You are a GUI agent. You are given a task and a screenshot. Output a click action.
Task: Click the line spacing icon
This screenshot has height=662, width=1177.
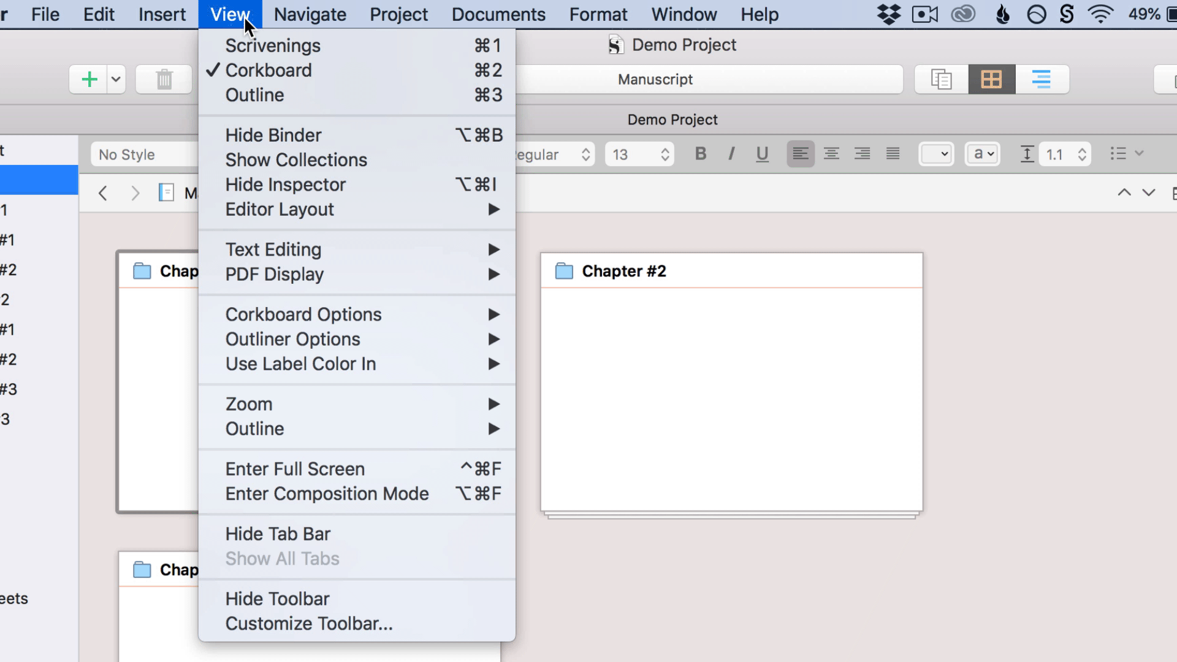tap(1027, 154)
